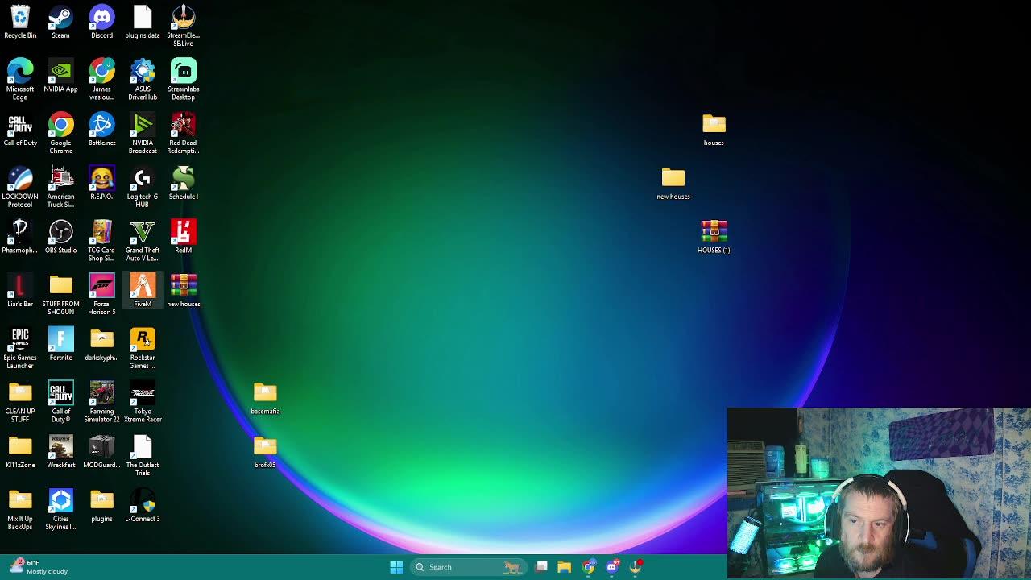Viewport: 1031px width, 580px height.
Task: Select the HOUSES (1) archive
Action: coord(714,237)
